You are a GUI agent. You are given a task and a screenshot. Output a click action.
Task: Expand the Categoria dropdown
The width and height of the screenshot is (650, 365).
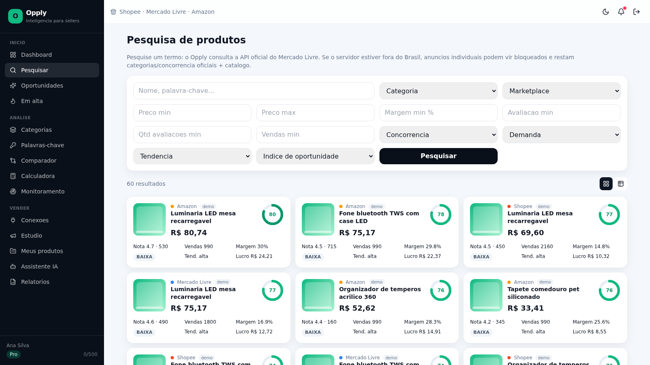[438, 91]
